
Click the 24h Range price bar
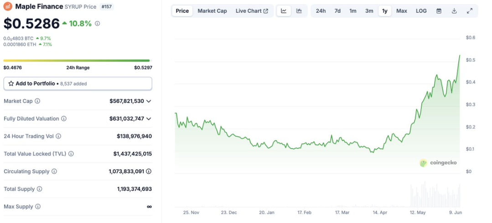(77, 60)
